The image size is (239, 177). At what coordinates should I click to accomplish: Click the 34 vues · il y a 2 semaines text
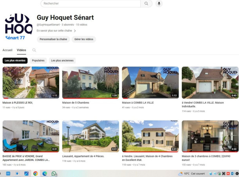[x=76, y=108]
